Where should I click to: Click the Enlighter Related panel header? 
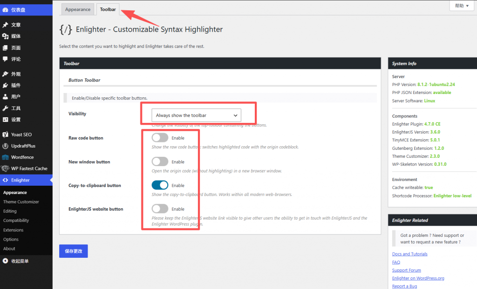click(x=432, y=220)
